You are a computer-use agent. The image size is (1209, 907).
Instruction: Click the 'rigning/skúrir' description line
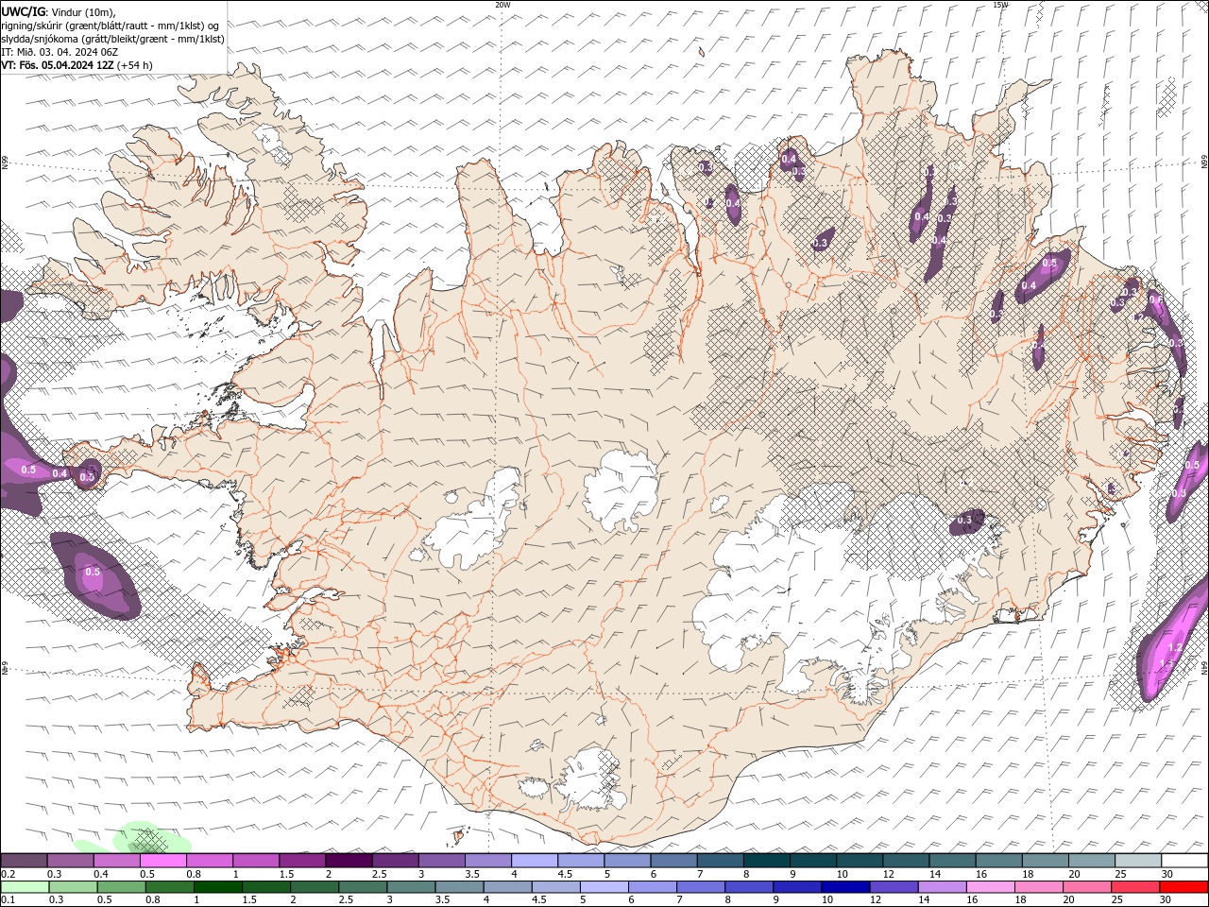[x=111, y=26]
